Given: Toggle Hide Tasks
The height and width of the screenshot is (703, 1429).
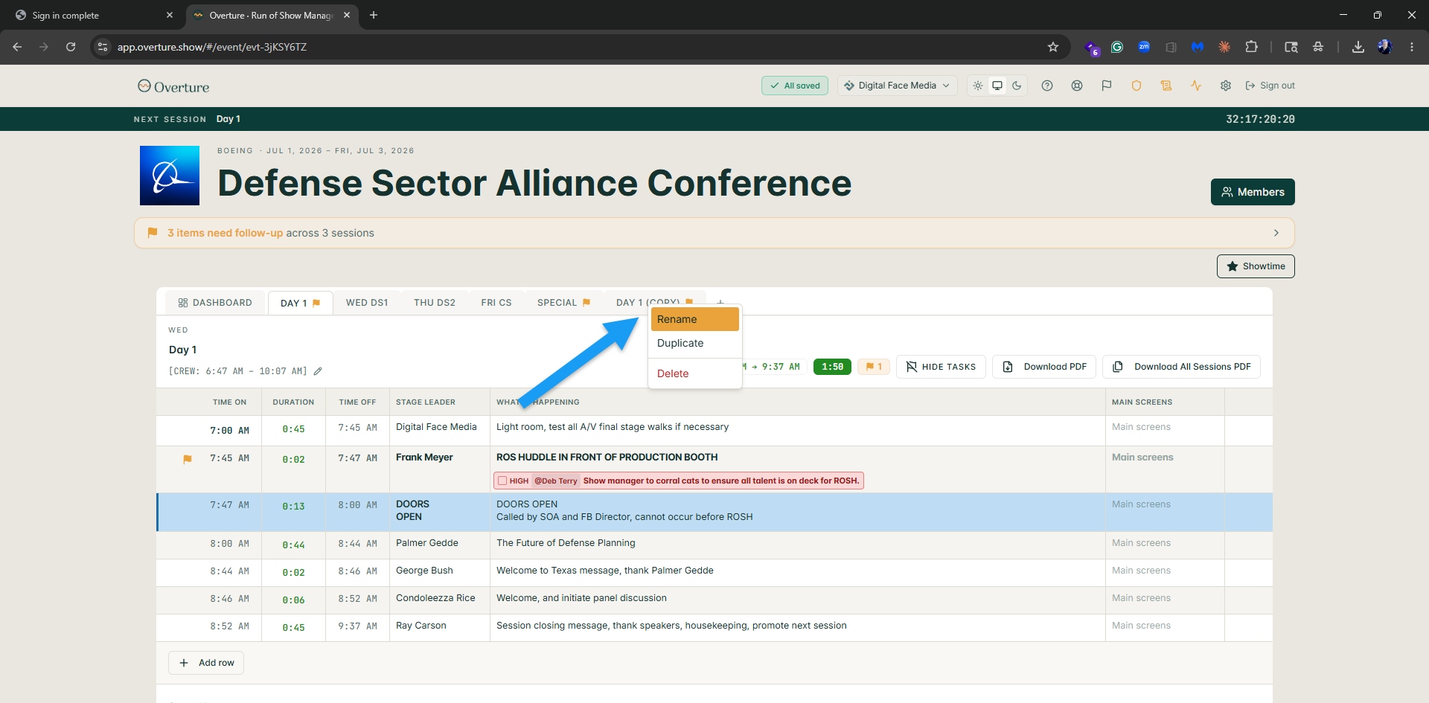Looking at the screenshot, I should [941, 367].
